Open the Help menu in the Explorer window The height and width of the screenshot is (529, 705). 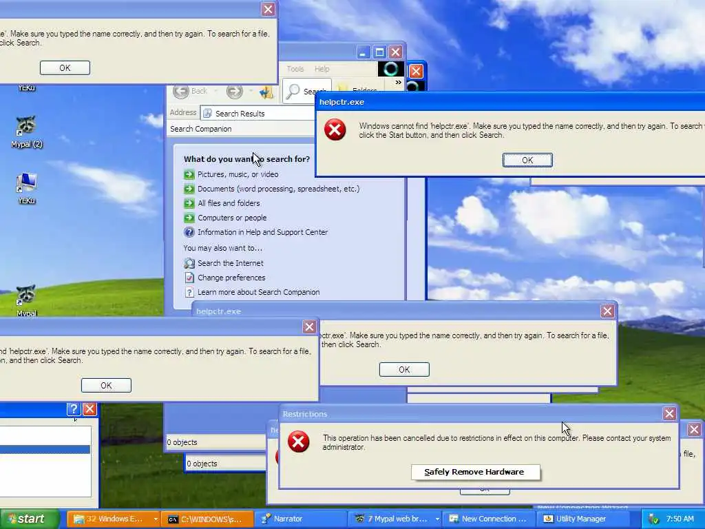pos(322,69)
